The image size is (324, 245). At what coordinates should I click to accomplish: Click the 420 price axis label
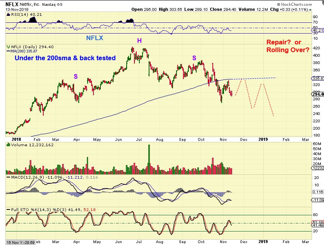click(316, 48)
